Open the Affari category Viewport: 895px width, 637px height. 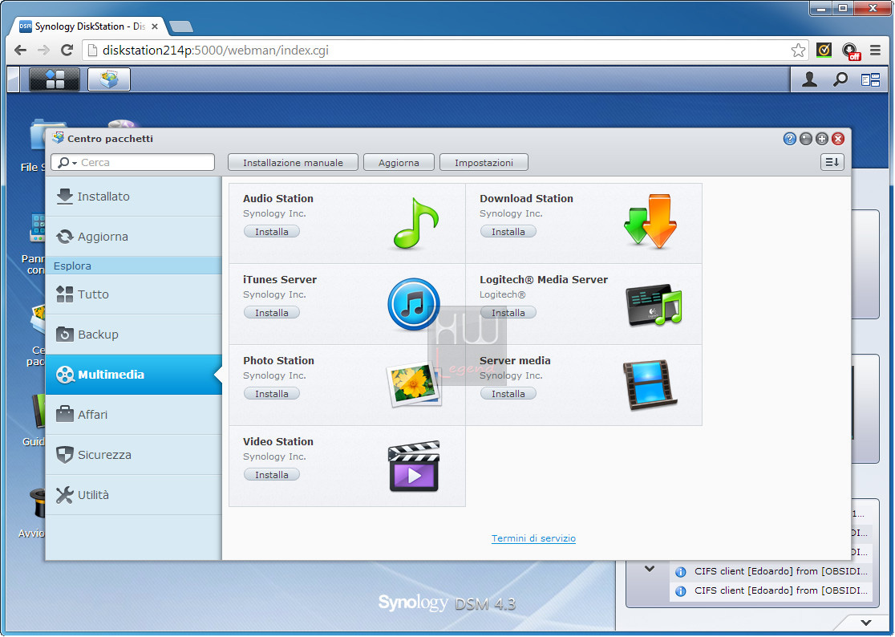pos(134,415)
